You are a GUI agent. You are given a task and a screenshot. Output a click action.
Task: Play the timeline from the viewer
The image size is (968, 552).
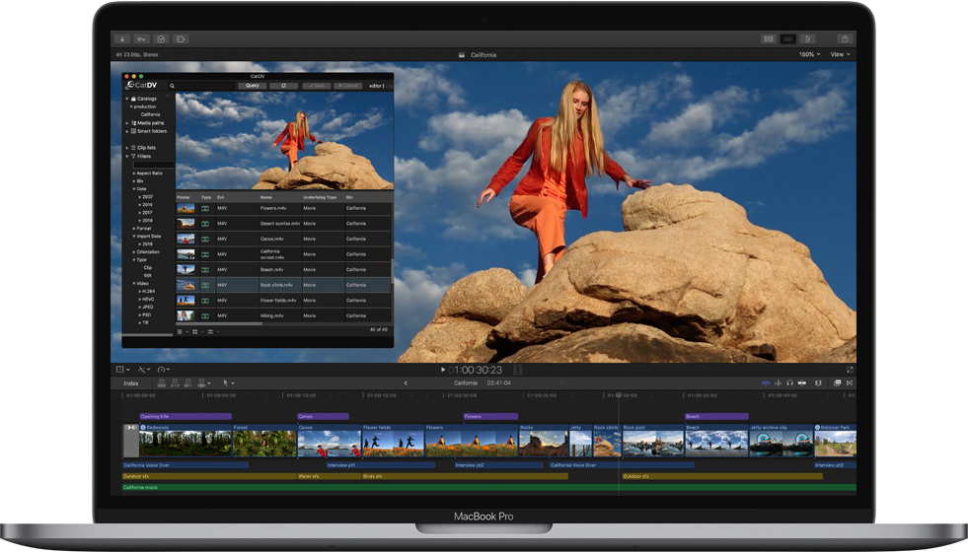443,370
